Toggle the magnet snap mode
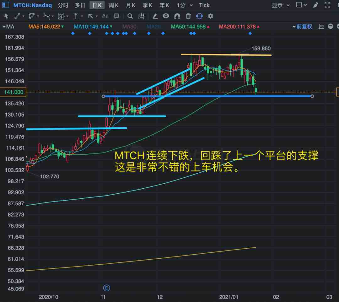 (177, 16)
